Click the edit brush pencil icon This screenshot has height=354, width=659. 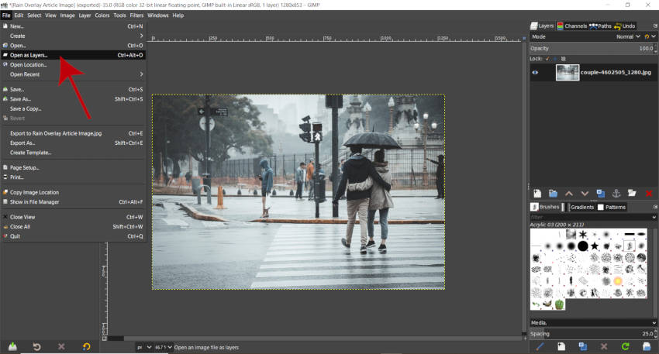(540, 346)
